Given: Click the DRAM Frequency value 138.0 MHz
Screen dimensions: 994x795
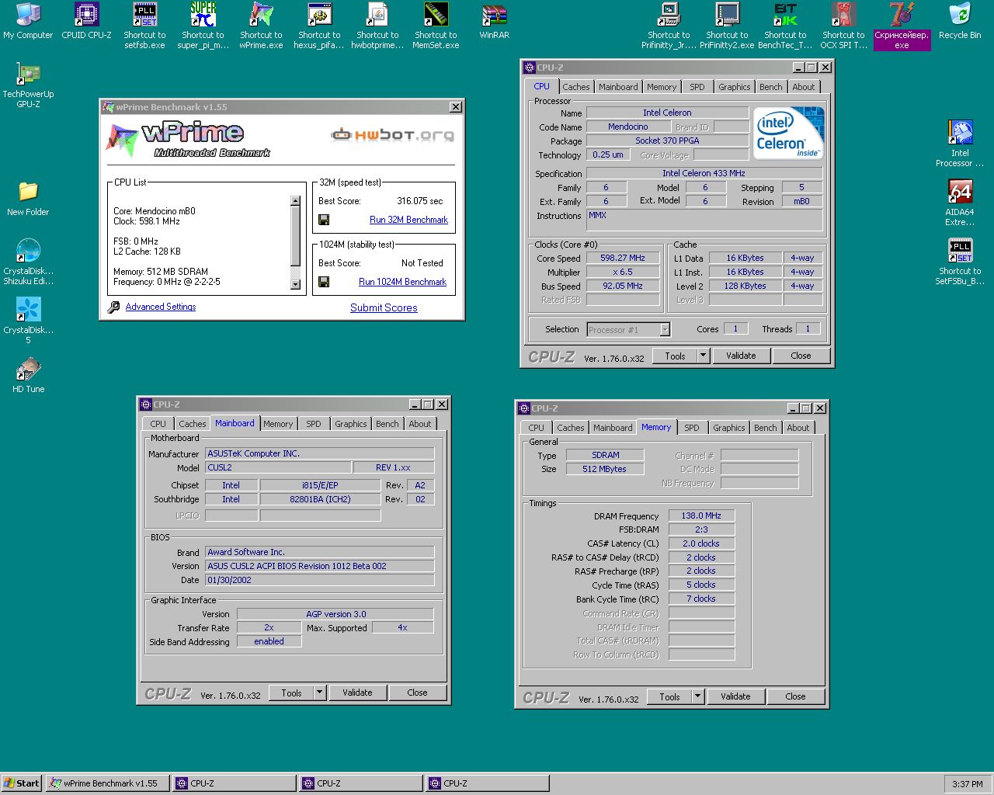Looking at the screenshot, I should [701, 516].
